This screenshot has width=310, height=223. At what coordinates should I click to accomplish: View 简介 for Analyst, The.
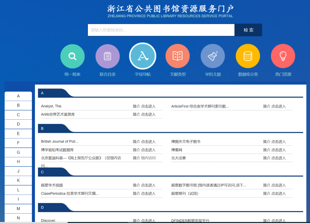[x=136, y=106]
